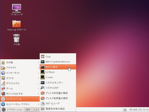Open the 場所 panel menu
This screenshot has width=149, height=112.
tap(28, 110)
